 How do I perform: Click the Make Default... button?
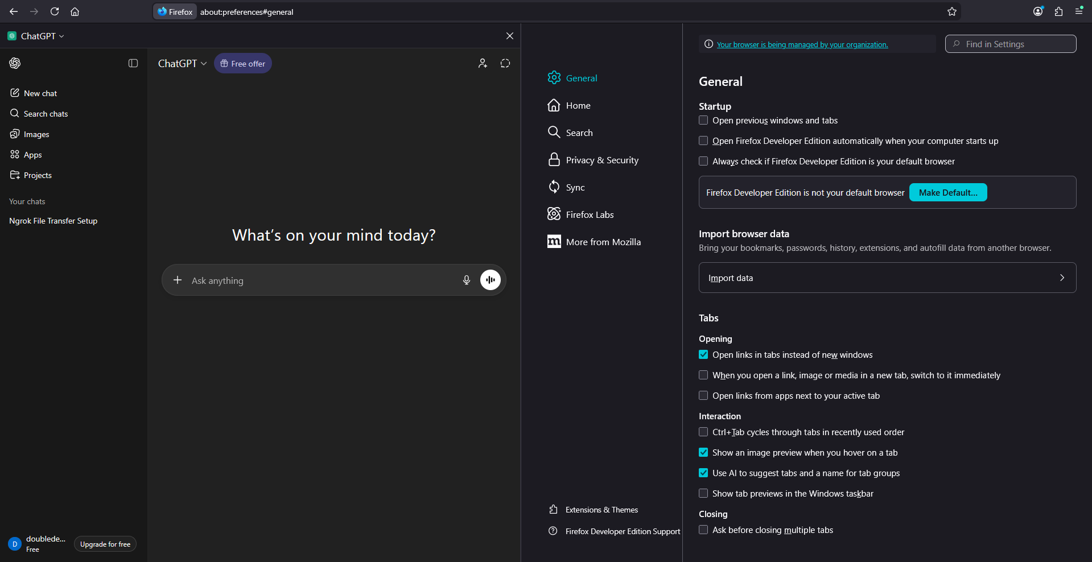coord(948,192)
